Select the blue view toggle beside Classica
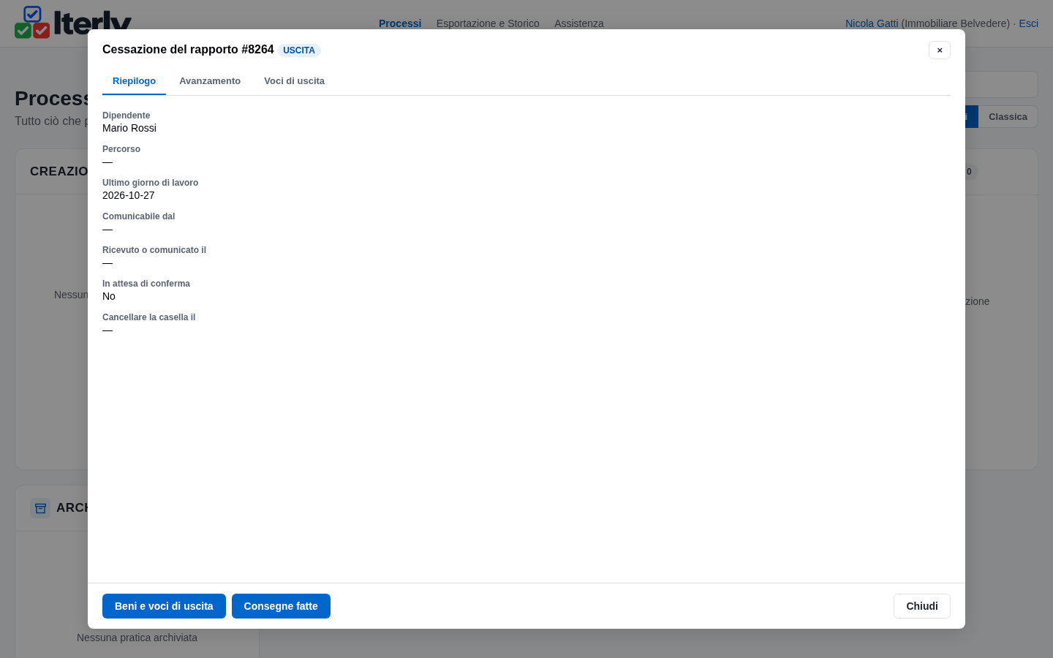Image resolution: width=1053 pixels, height=658 pixels. tap(972, 117)
